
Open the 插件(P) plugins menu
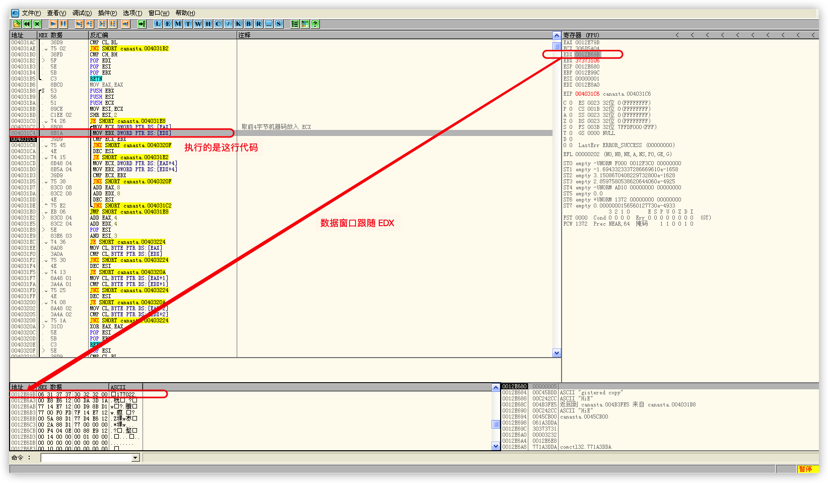click(x=107, y=13)
